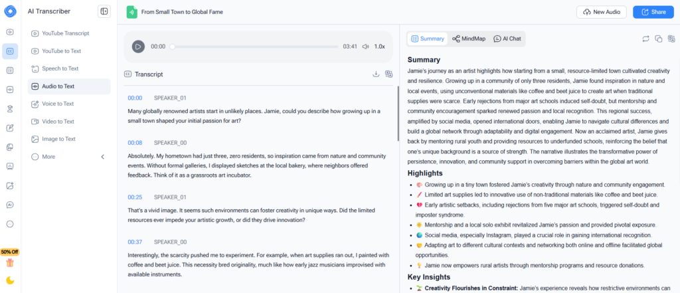Mute audio with the speaker icon

click(x=366, y=47)
